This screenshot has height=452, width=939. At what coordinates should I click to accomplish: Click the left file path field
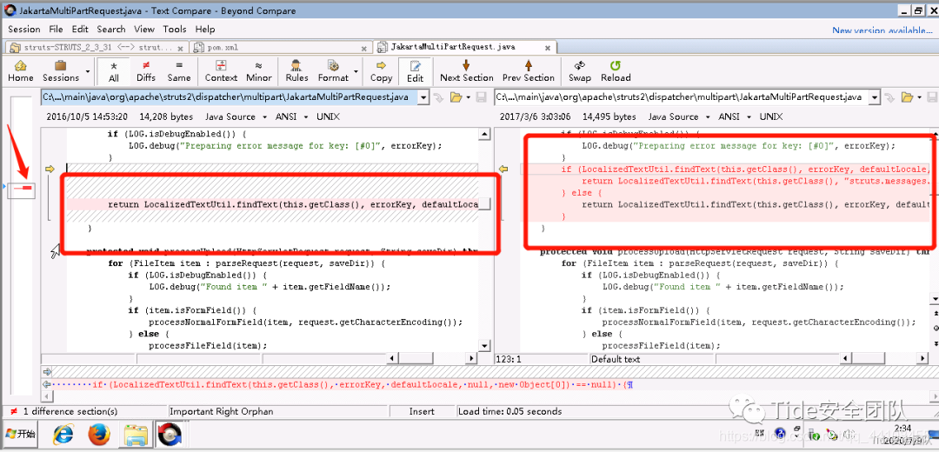229,97
